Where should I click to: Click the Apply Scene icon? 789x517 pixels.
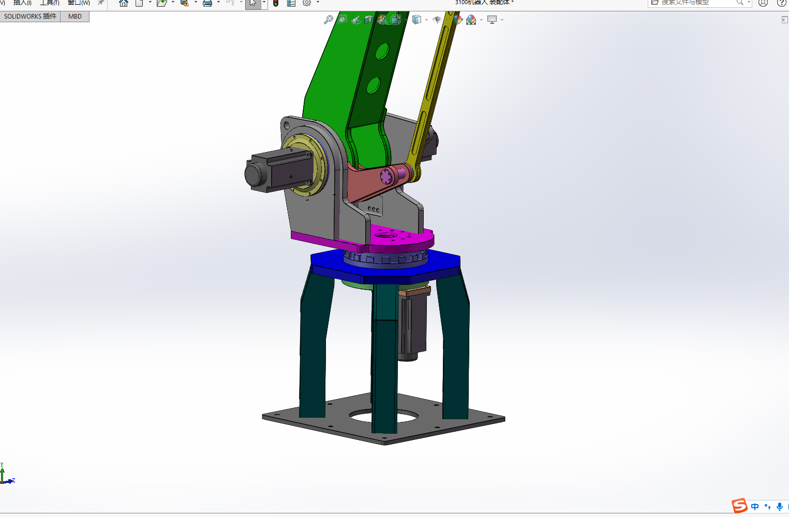pyautogui.click(x=471, y=20)
